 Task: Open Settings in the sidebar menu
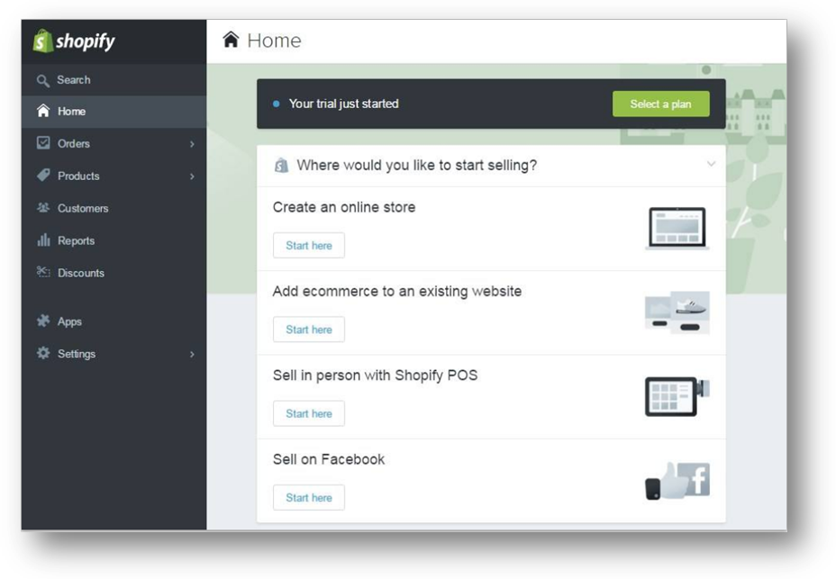pyautogui.click(x=114, y=354)
